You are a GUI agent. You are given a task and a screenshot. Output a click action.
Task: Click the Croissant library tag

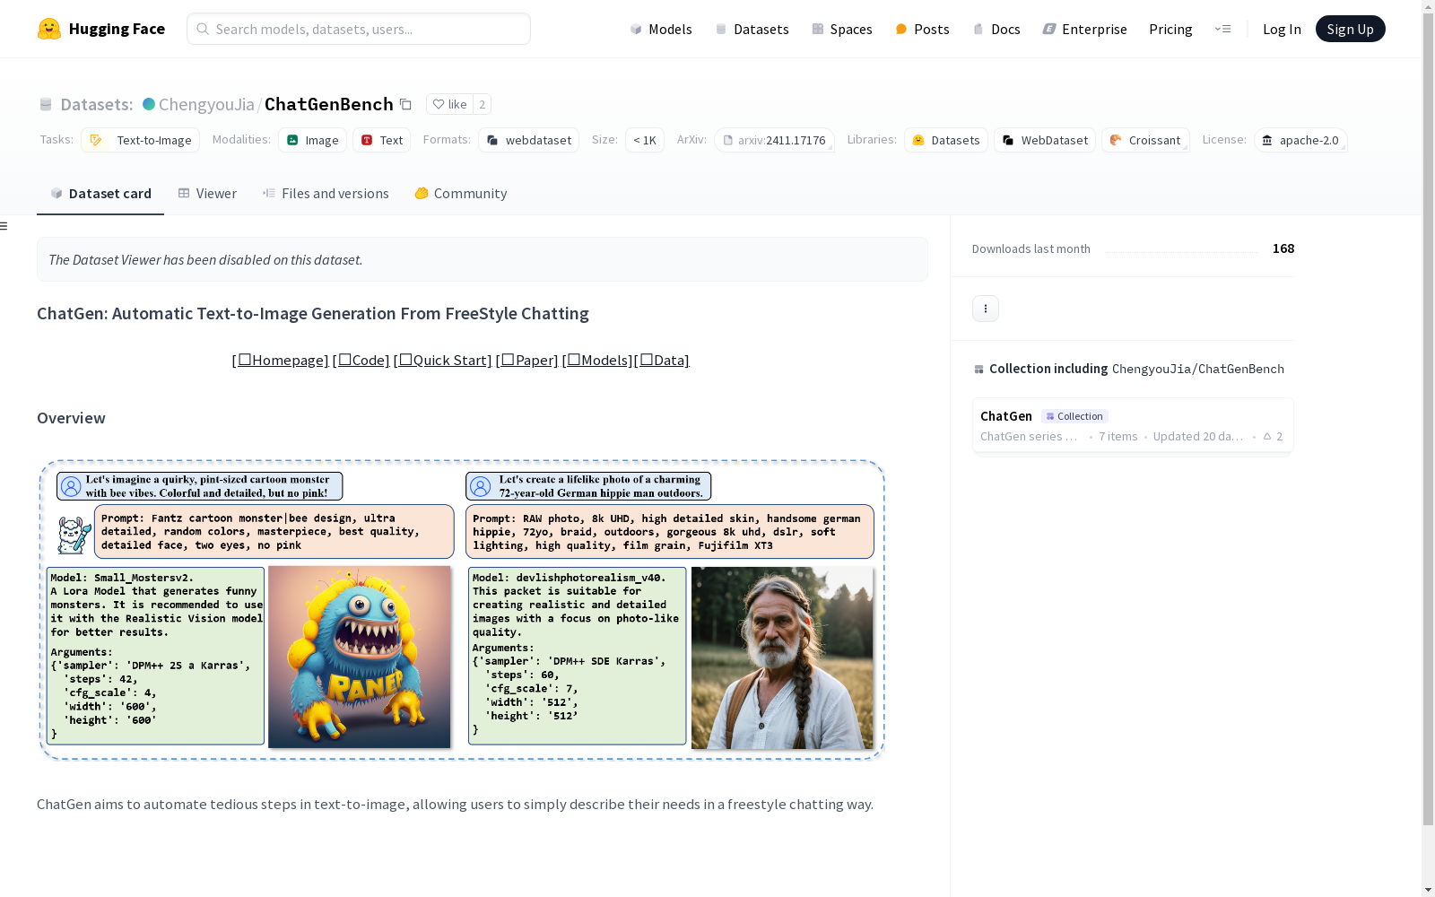[x=1145, y=140]
